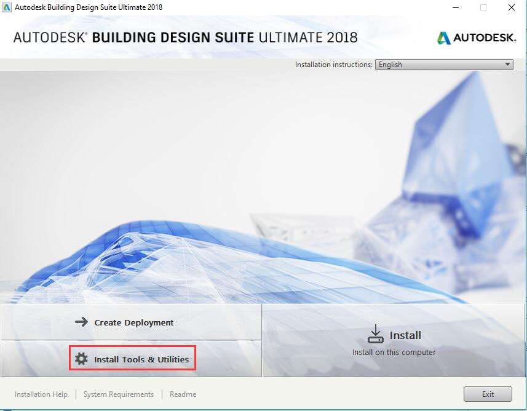
Task: Click the Exit button
Action: click(x=488, y=394)
